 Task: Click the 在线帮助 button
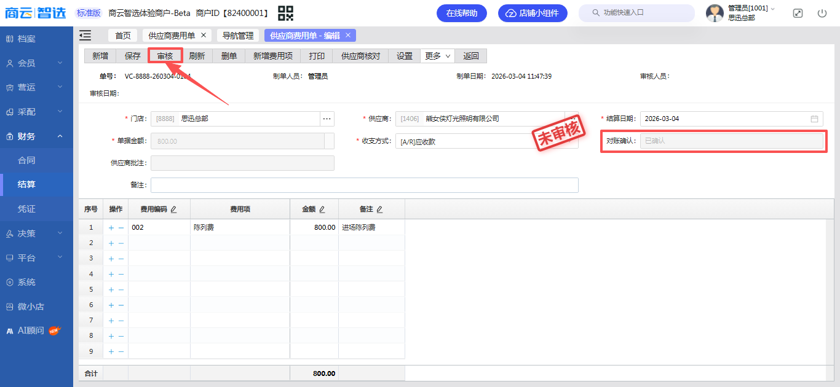pyautogui.click(x=461, y=13)
